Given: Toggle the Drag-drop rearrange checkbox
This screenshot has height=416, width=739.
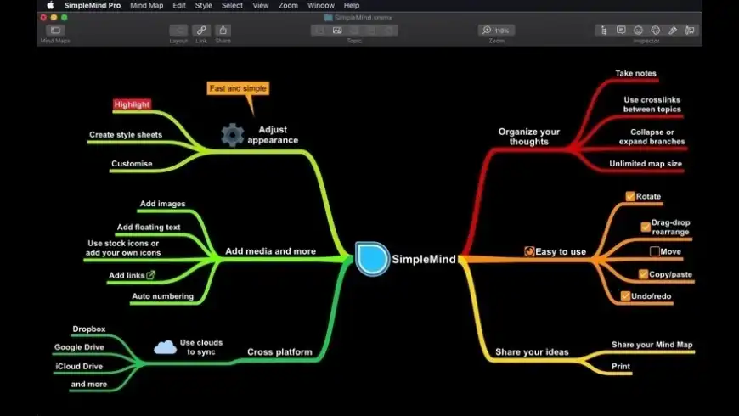Looking at the screenshot, I should [x=646, y=227].
